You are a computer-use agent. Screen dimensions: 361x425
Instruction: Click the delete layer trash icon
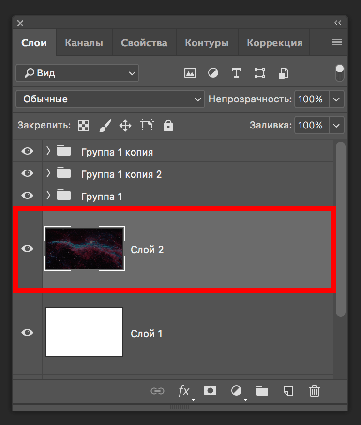[315, 391]
